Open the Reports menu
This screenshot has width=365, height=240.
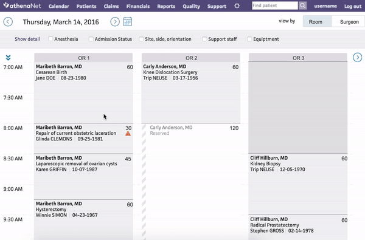coord(166,6)
